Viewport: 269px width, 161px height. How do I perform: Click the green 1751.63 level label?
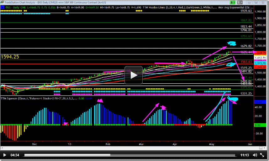pos(246,36)
